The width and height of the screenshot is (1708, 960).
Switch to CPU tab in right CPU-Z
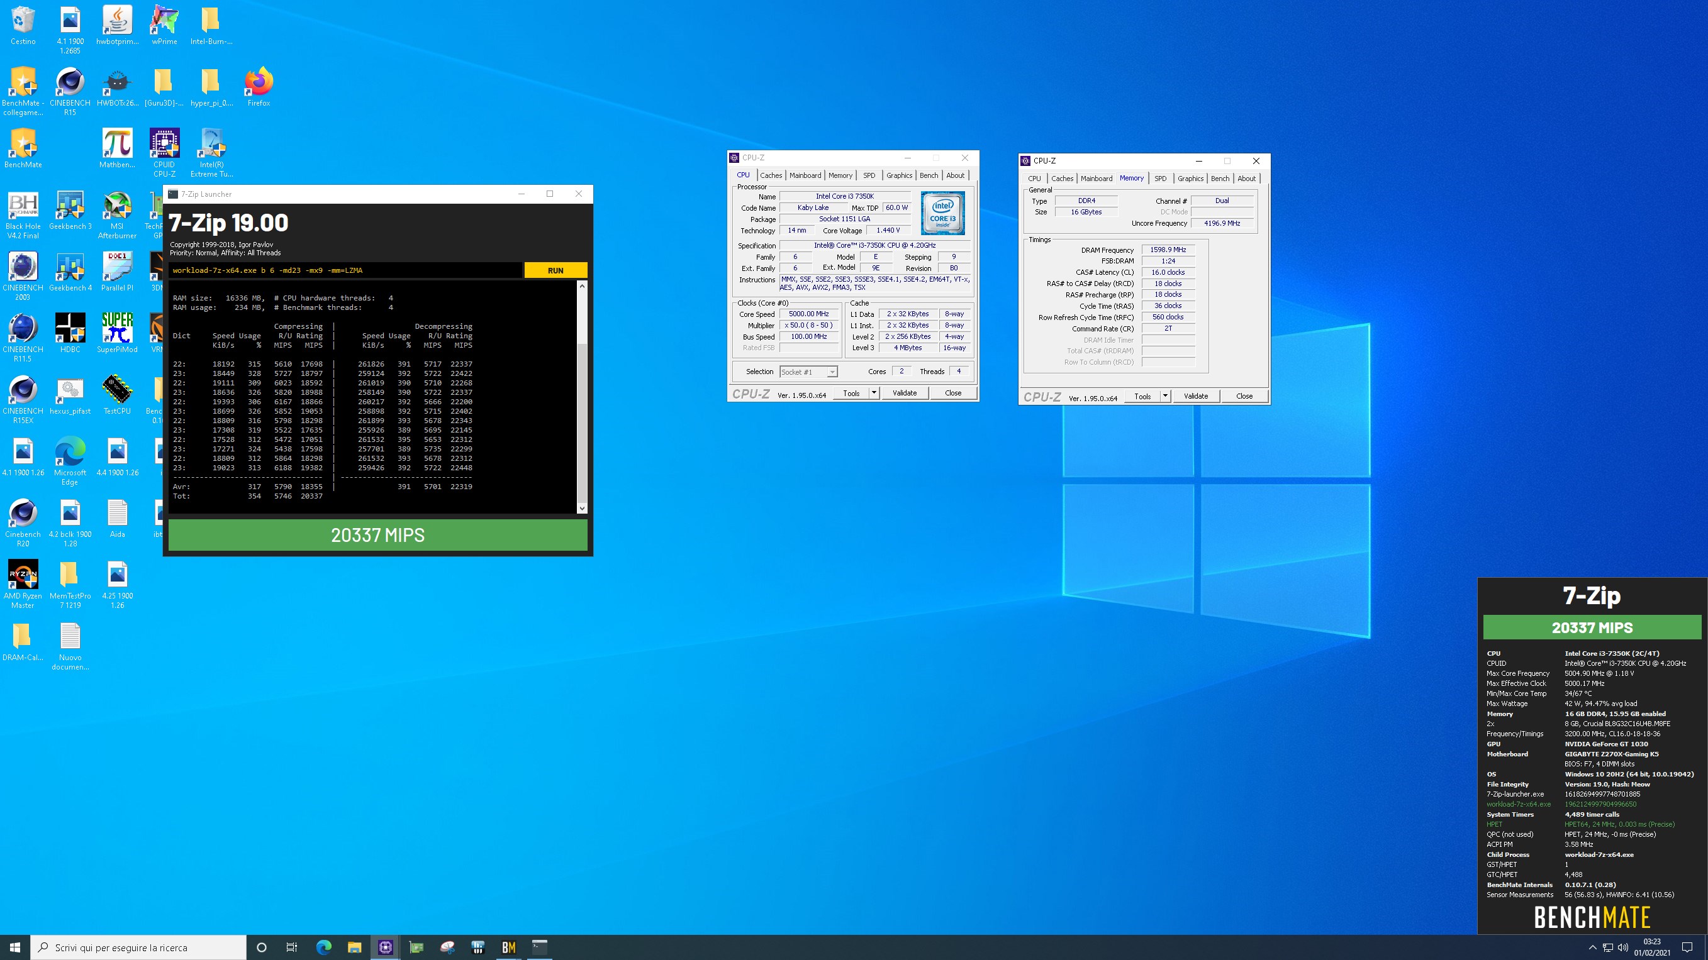click(1034, 178)
